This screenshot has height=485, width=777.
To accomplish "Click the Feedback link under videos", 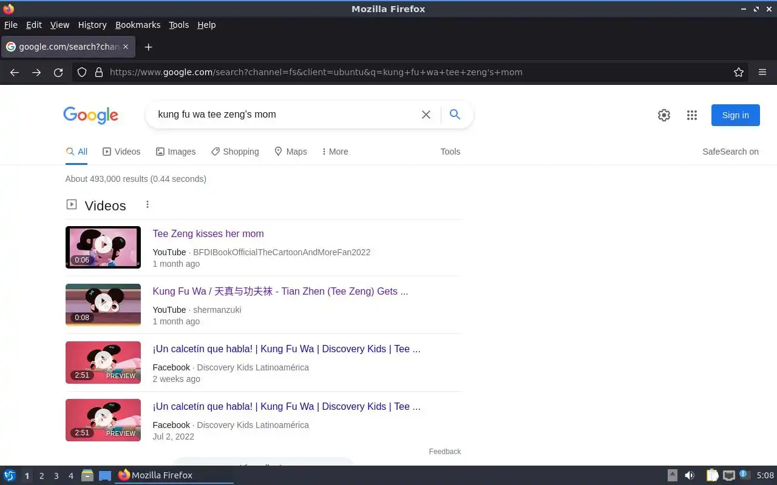I will pyautogui.click(x=445, y=451).
